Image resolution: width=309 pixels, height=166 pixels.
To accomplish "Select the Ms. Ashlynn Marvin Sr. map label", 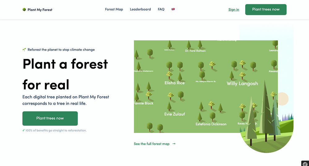I will click(206, 81).
